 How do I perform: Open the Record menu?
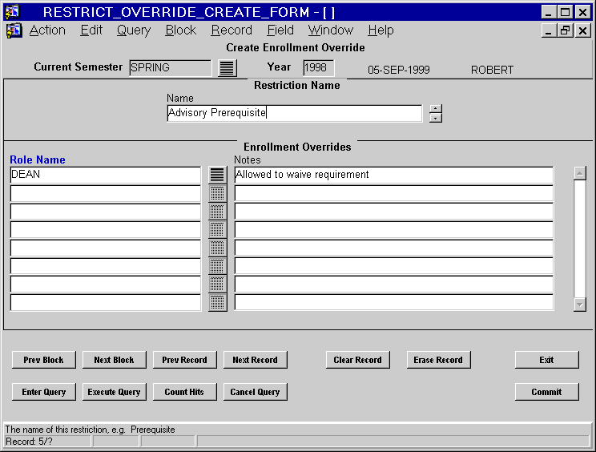click(232, 30)
